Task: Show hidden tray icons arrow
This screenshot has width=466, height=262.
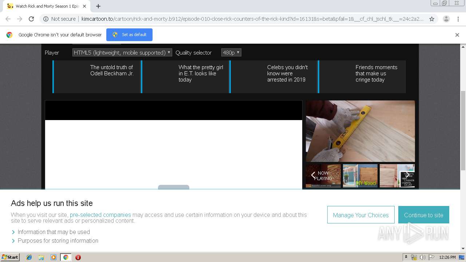Action: click(406, 257)
